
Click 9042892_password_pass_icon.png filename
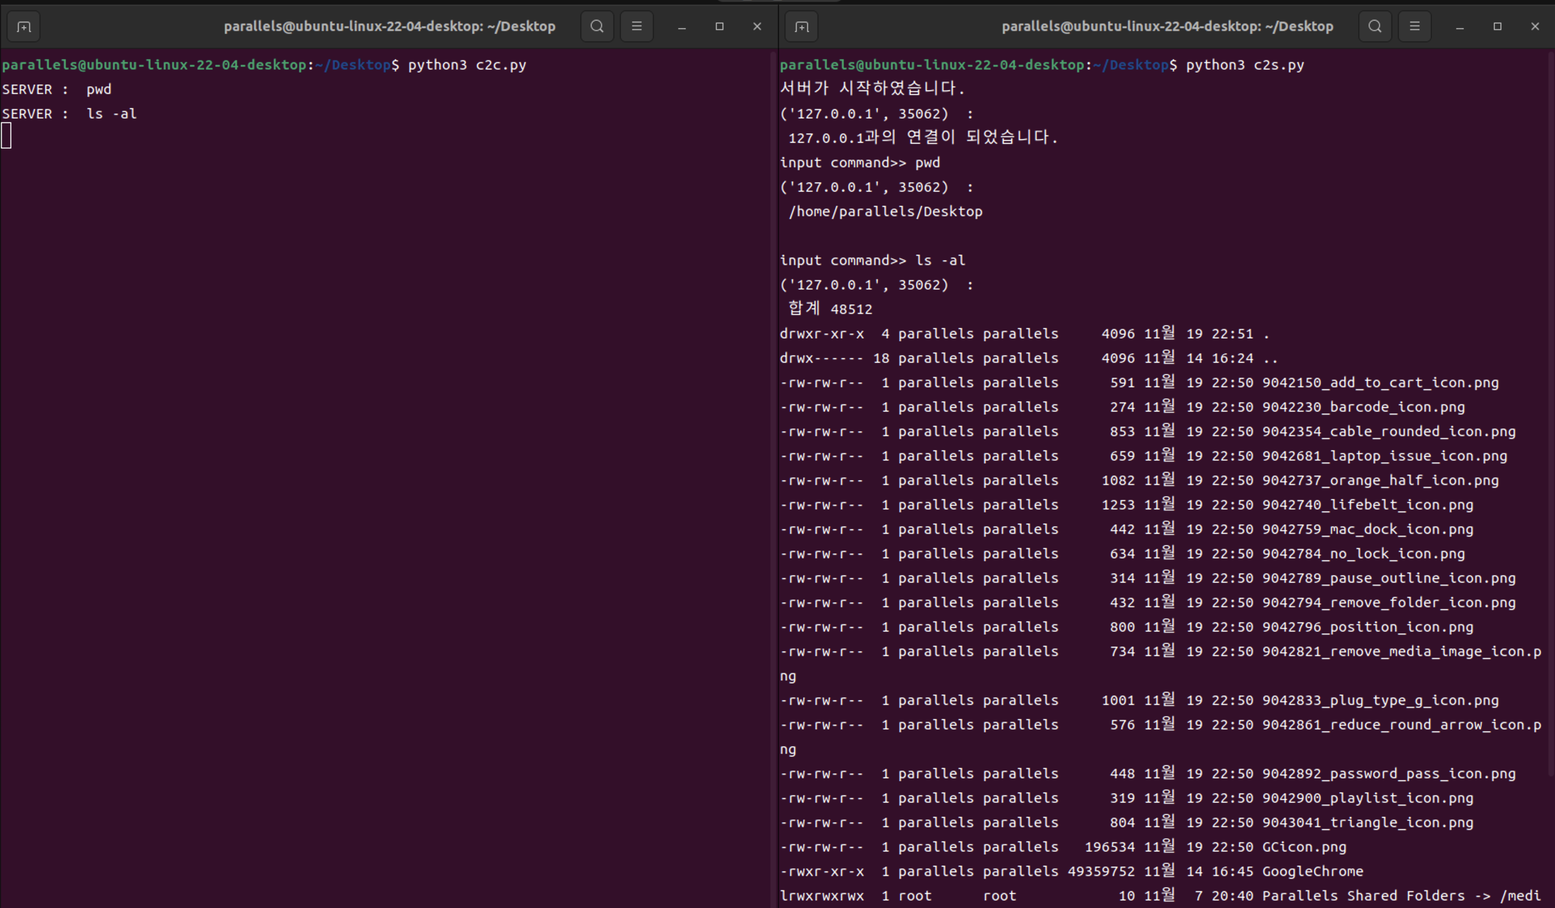click(1389, 774)
